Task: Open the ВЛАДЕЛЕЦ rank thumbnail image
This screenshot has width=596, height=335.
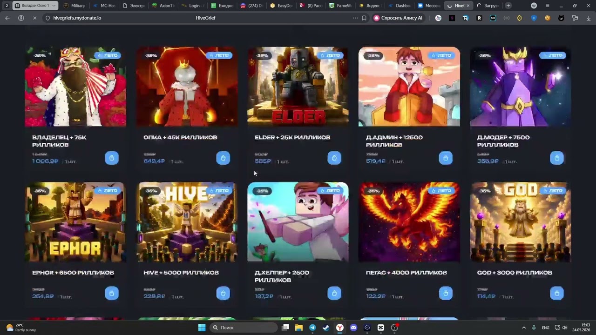Action: (x=75, y=87)
